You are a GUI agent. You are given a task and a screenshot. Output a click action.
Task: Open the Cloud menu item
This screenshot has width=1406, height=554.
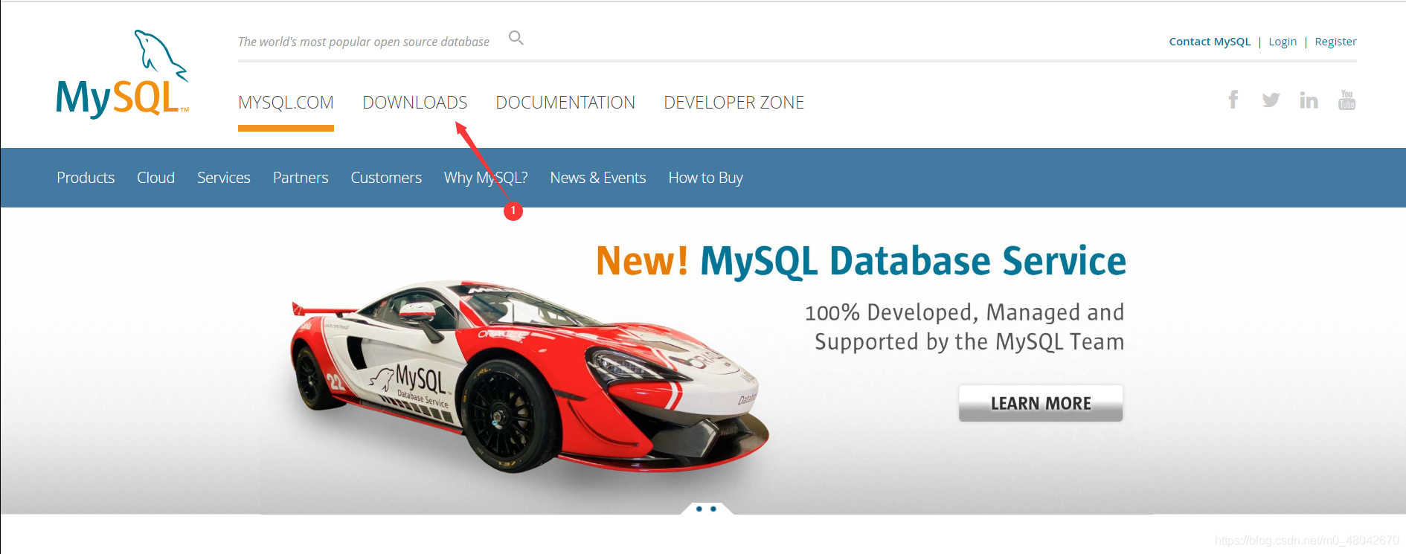(155, 178)
